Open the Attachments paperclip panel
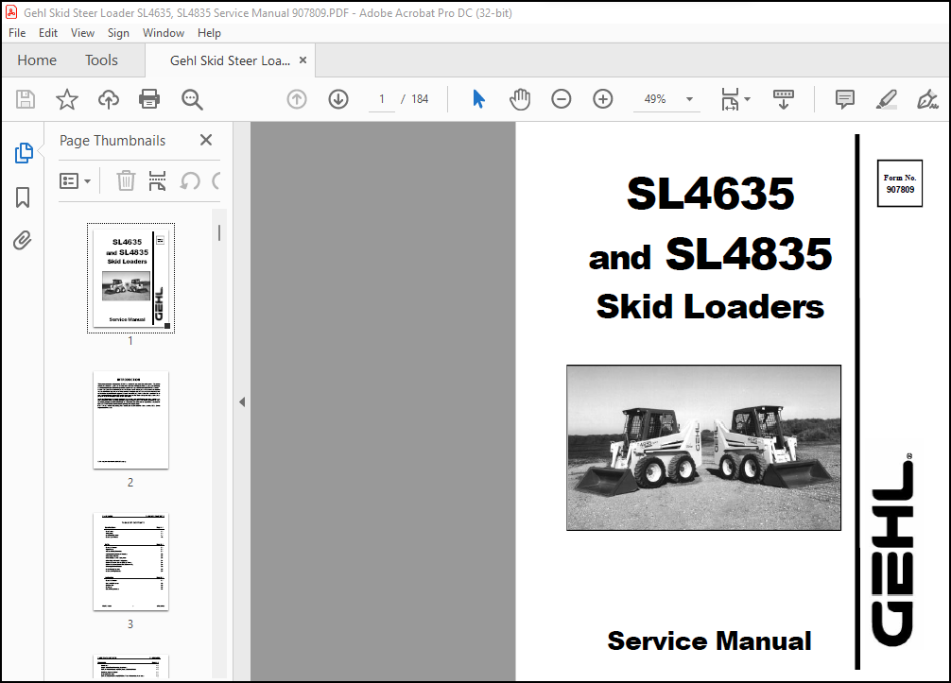 pos(23,241)
